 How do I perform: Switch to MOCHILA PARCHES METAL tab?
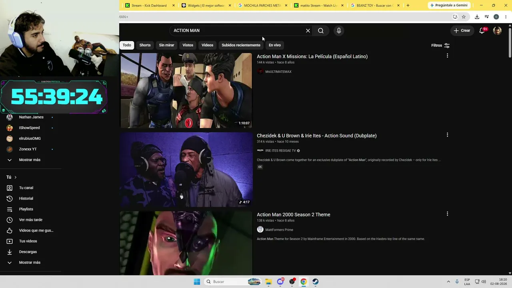262,6
